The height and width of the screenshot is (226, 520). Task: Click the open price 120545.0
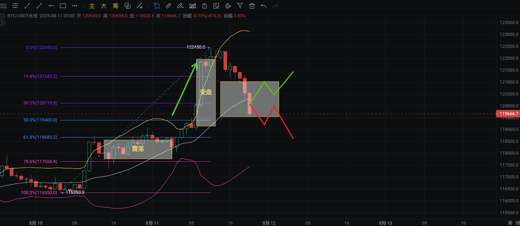coord(92,16)
